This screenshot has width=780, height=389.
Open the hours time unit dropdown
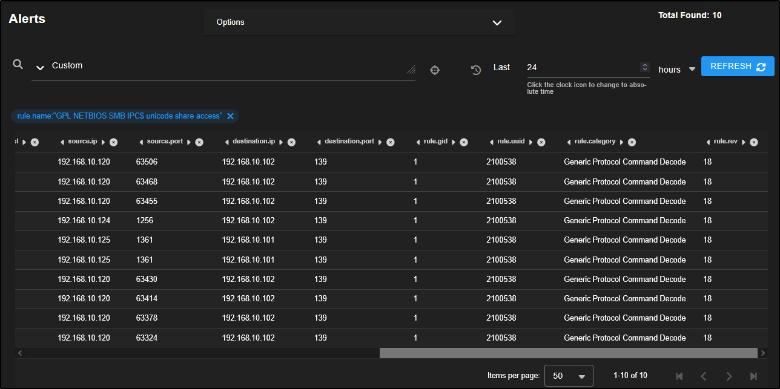[x=692, y=70]
